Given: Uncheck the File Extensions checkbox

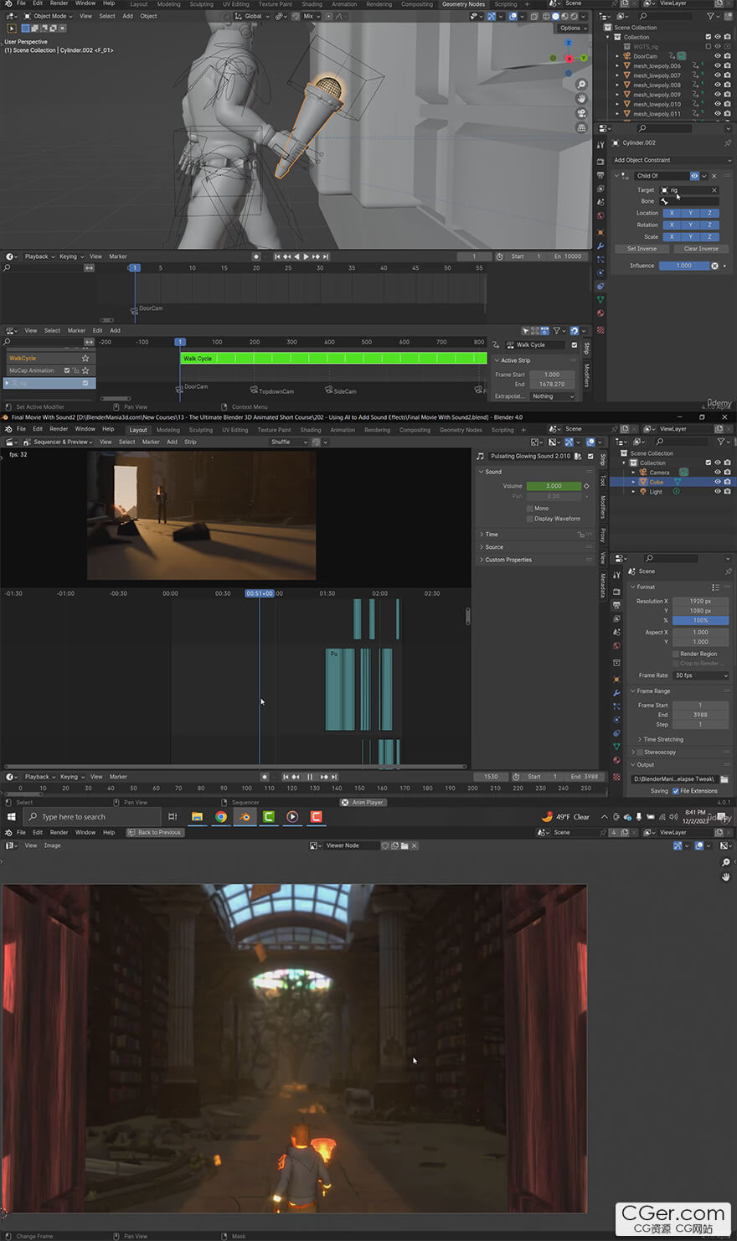Looking at the screenshot, I should click(676, 791).
